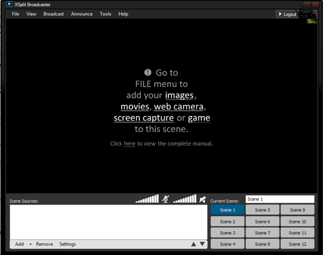Move source up with up arrow
Screen dimensions: 323x255
(x=194, y=244)
